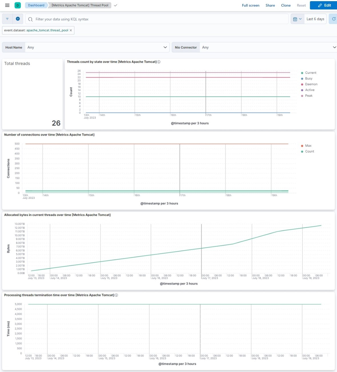Viewport: 337px width, 372px height.
Task: Click the Edit button
Action: 324,5
